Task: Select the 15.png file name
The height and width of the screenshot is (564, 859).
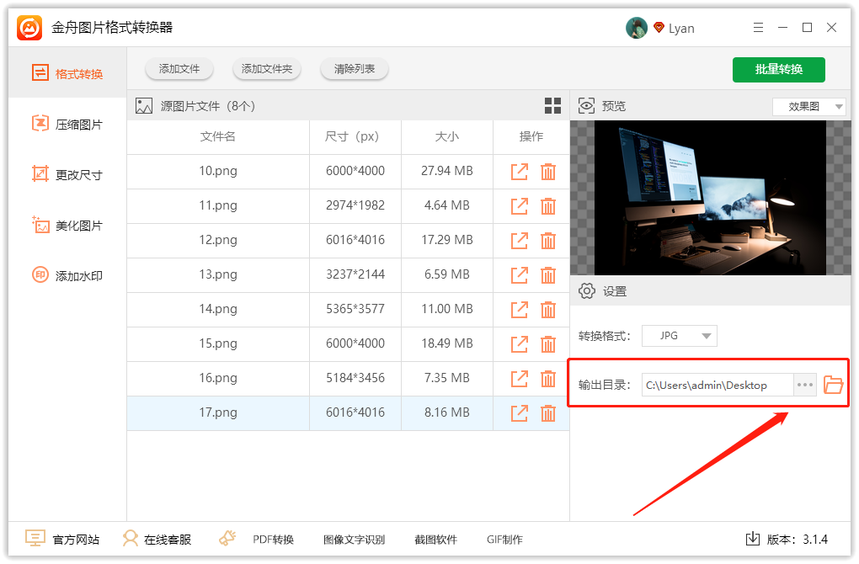Action: tap(218, 343)
